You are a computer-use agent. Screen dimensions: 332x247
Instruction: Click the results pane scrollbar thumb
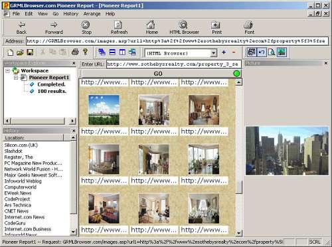[238, 187]
